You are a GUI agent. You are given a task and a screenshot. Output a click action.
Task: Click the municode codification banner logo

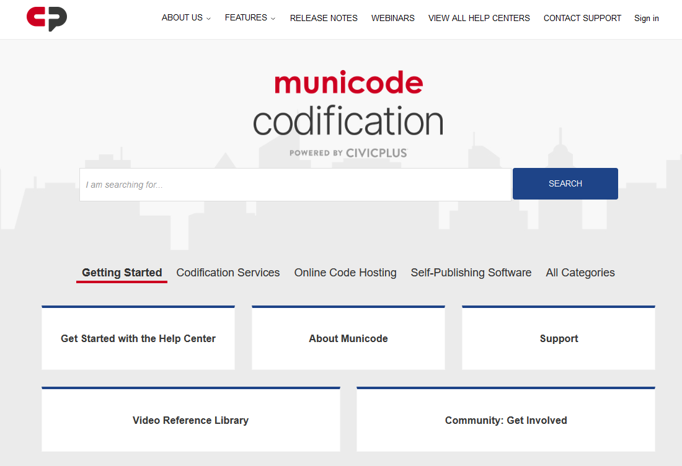pyautogui.click(x=348, y=114)
